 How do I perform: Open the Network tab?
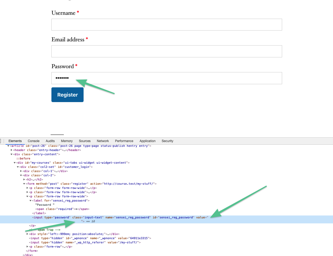pyautogui.click(x=103, y=141)
